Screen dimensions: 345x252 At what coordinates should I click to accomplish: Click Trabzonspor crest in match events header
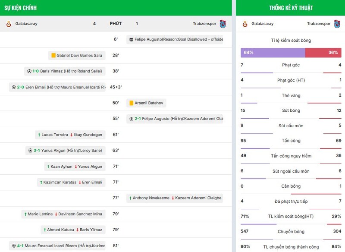223,24
